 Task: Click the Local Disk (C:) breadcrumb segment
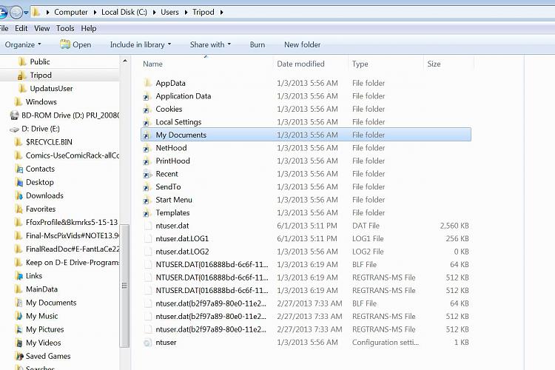click(x=124, y=13)
